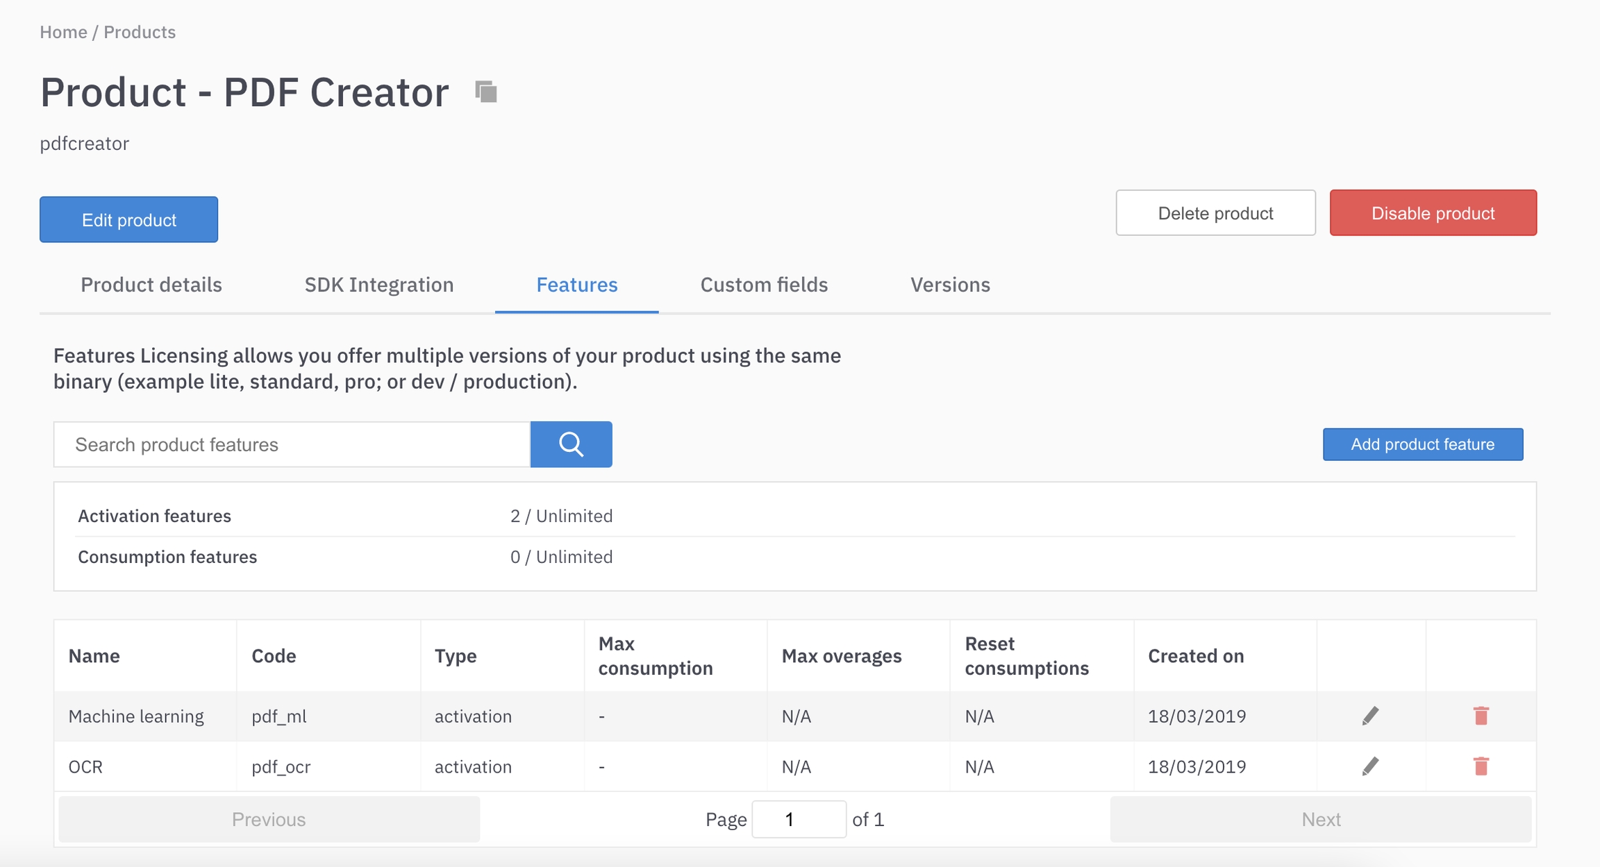Select the Features tab
Image resolution: width=1600 pixels, height=867 pixels.
tap(576, 285)
